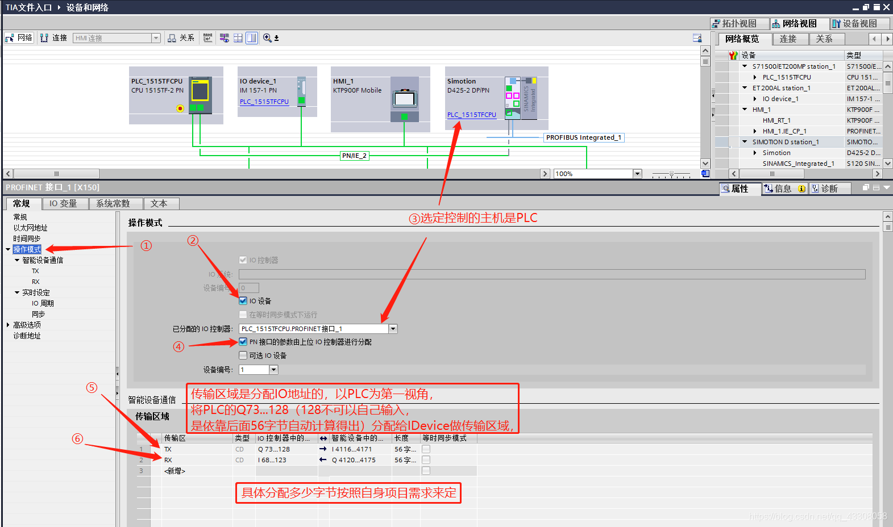The height and width of the screenshot is (527, 893).
Task: Toggle isochronous checkbox in 新增 row
Action: coord(426,471)
